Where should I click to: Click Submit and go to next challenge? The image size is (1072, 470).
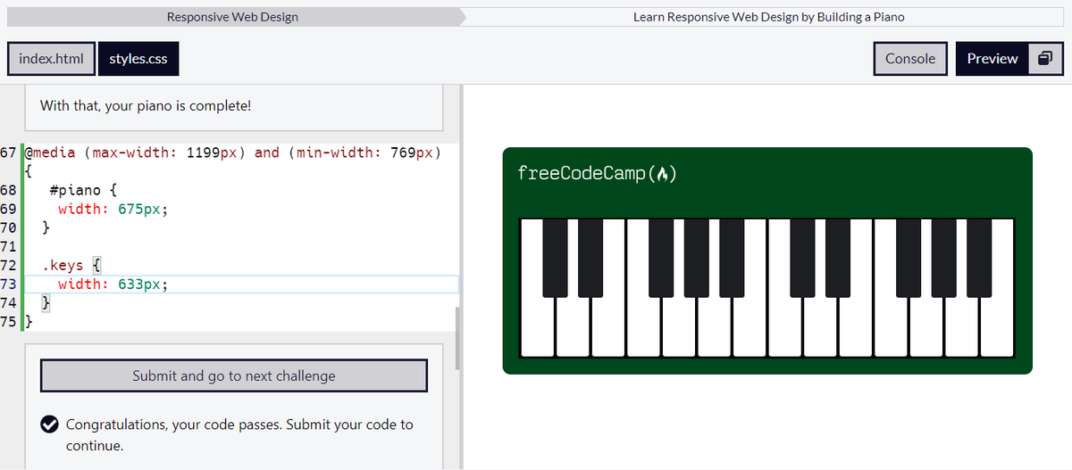(234, 375)
